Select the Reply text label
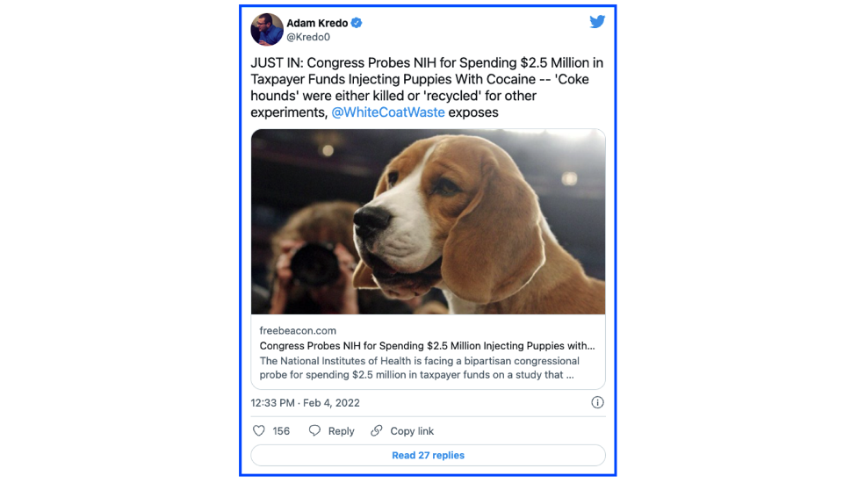This screenshot has height=483, width=858. (x=341, y=431)
